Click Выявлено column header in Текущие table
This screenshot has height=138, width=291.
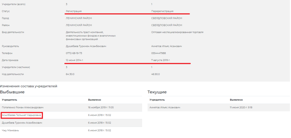pyautogui.click(x=236, y=100)
